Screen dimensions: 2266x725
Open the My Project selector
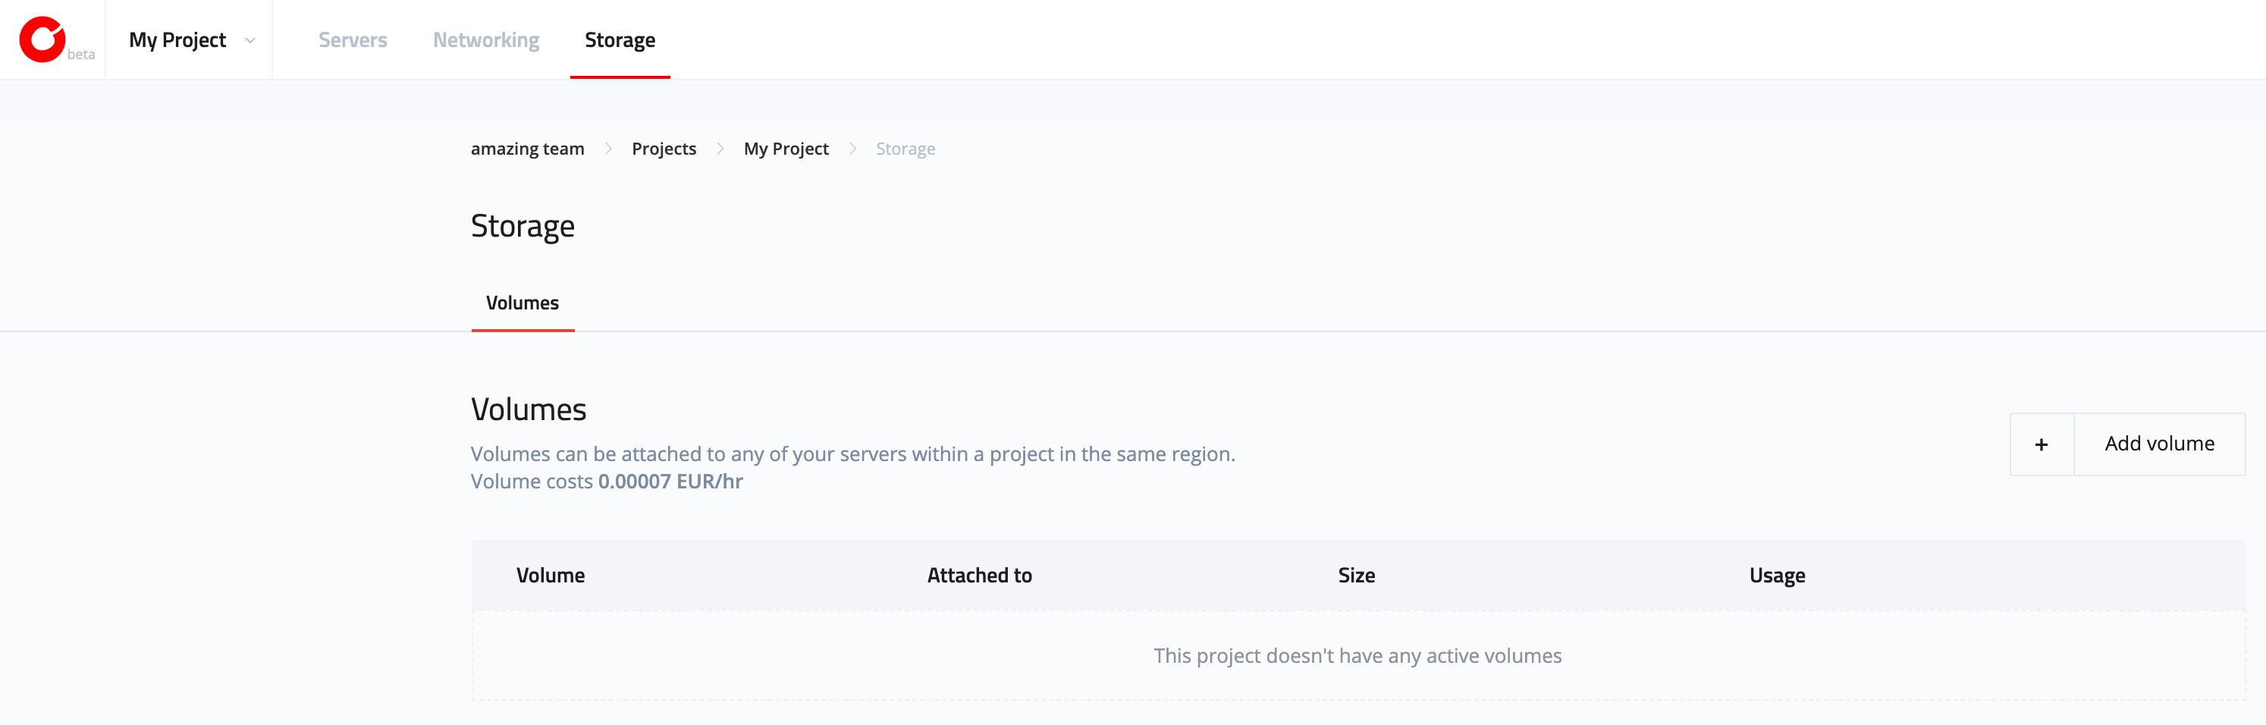[190, 39]
